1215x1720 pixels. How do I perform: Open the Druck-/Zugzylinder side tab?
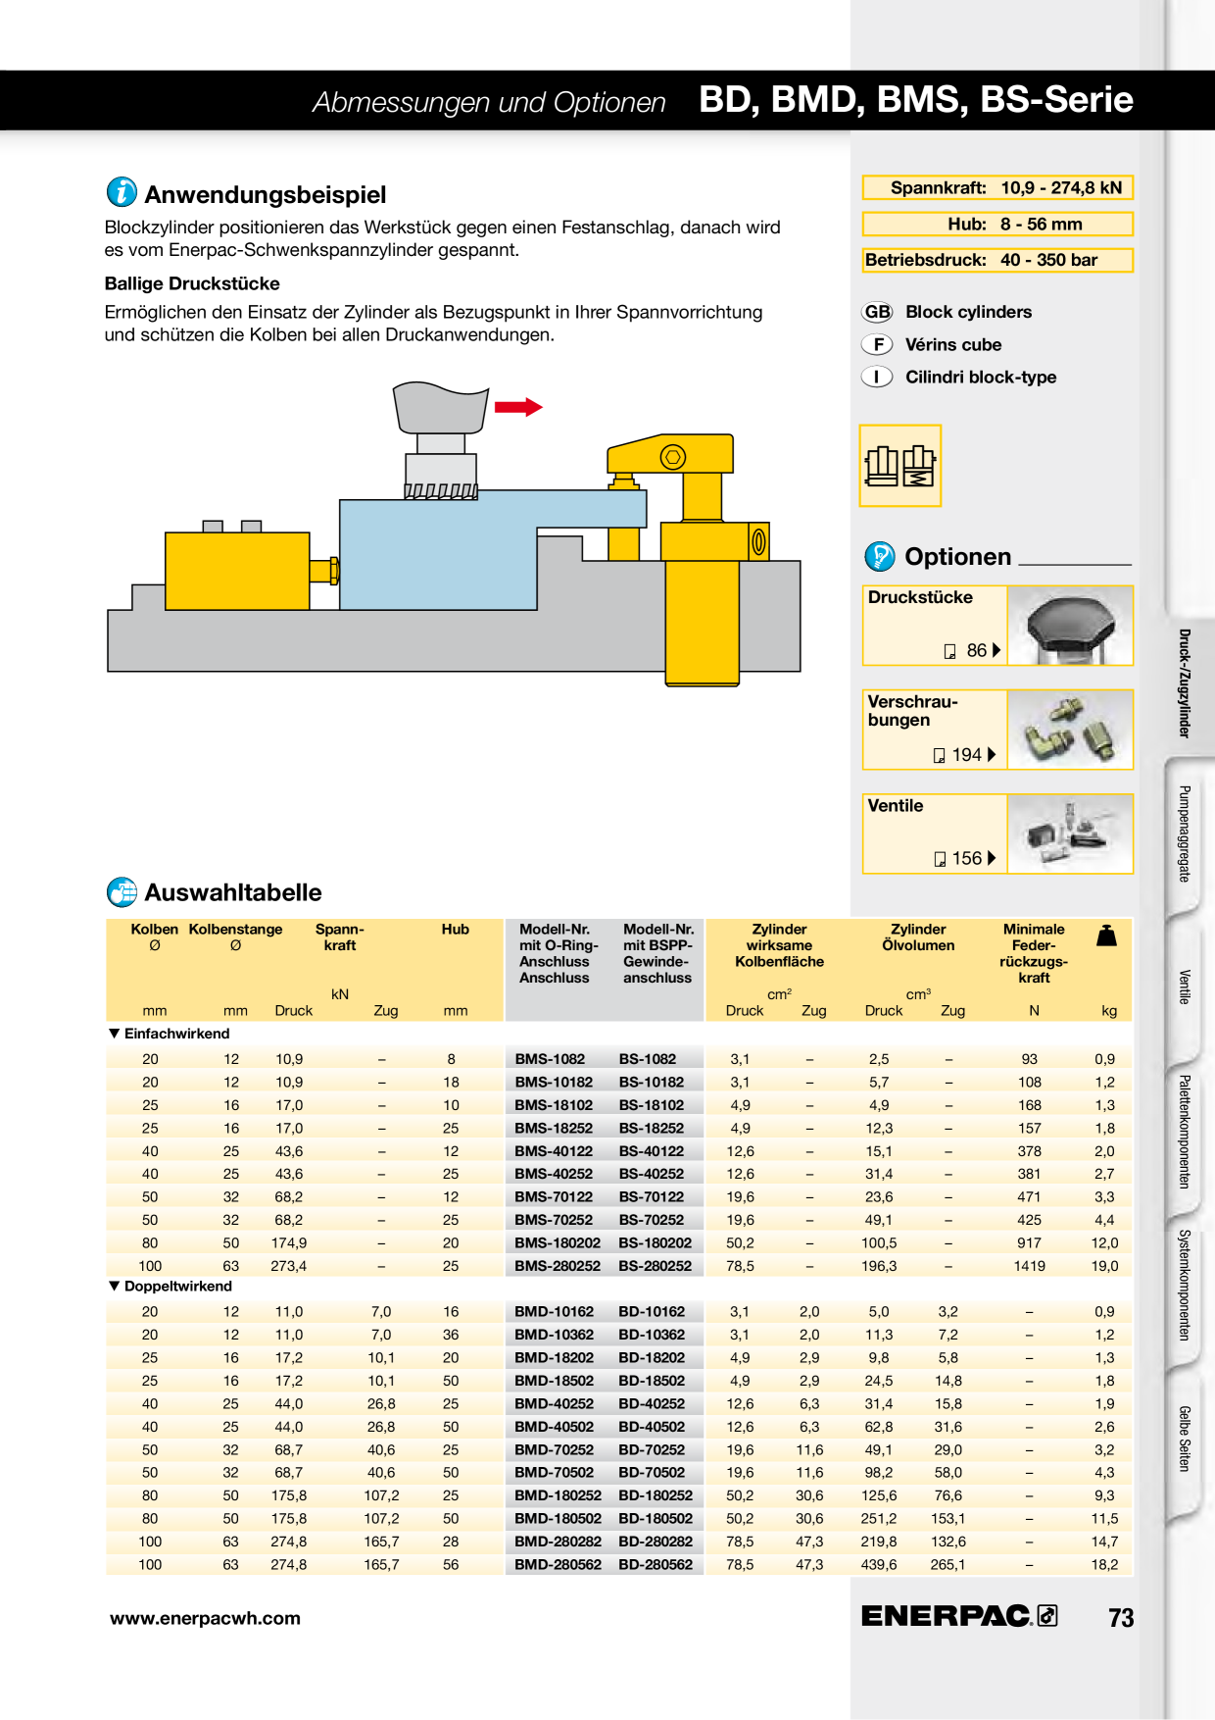tap(1185, 683)
